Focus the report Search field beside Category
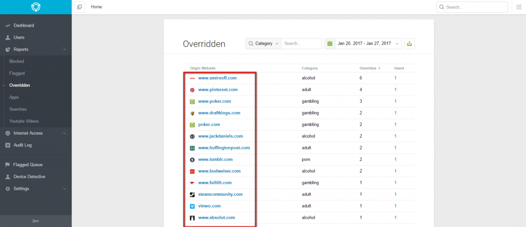This screenshot has width=526, height=227. point(301,44)
